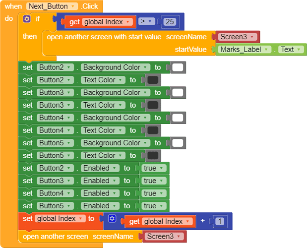The image size is (307, 248).
Task: Open the get global Index dropdown in addition
Action: click(x=167, y=221)
